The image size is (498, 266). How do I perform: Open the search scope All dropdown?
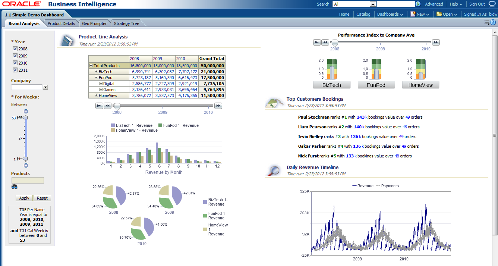coord(373,4)
